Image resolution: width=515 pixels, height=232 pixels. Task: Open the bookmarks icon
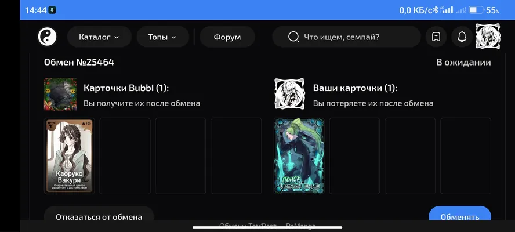[436, 37]
